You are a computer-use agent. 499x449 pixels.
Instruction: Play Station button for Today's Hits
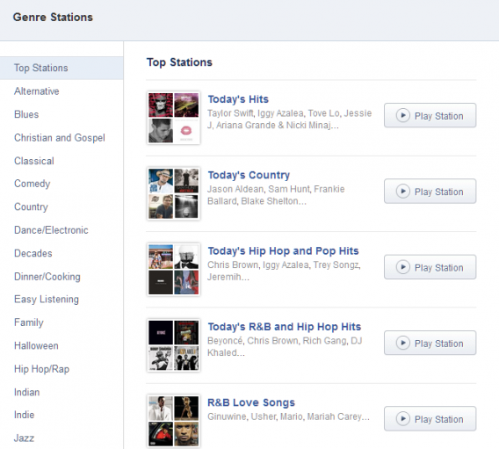(430, 115)
